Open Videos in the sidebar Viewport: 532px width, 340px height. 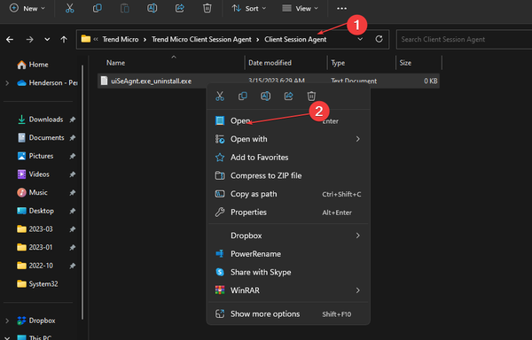(34, 174)
